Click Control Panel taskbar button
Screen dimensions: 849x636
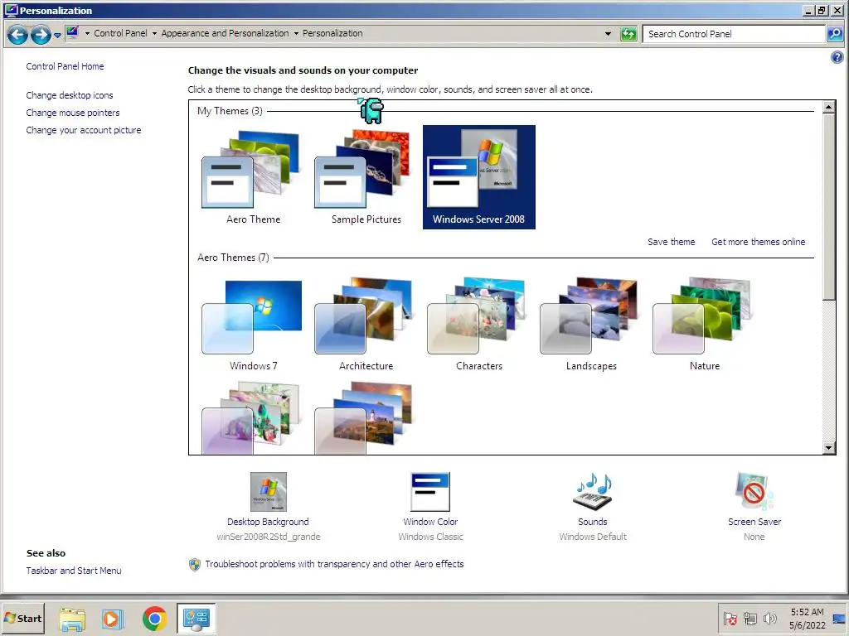196,619
